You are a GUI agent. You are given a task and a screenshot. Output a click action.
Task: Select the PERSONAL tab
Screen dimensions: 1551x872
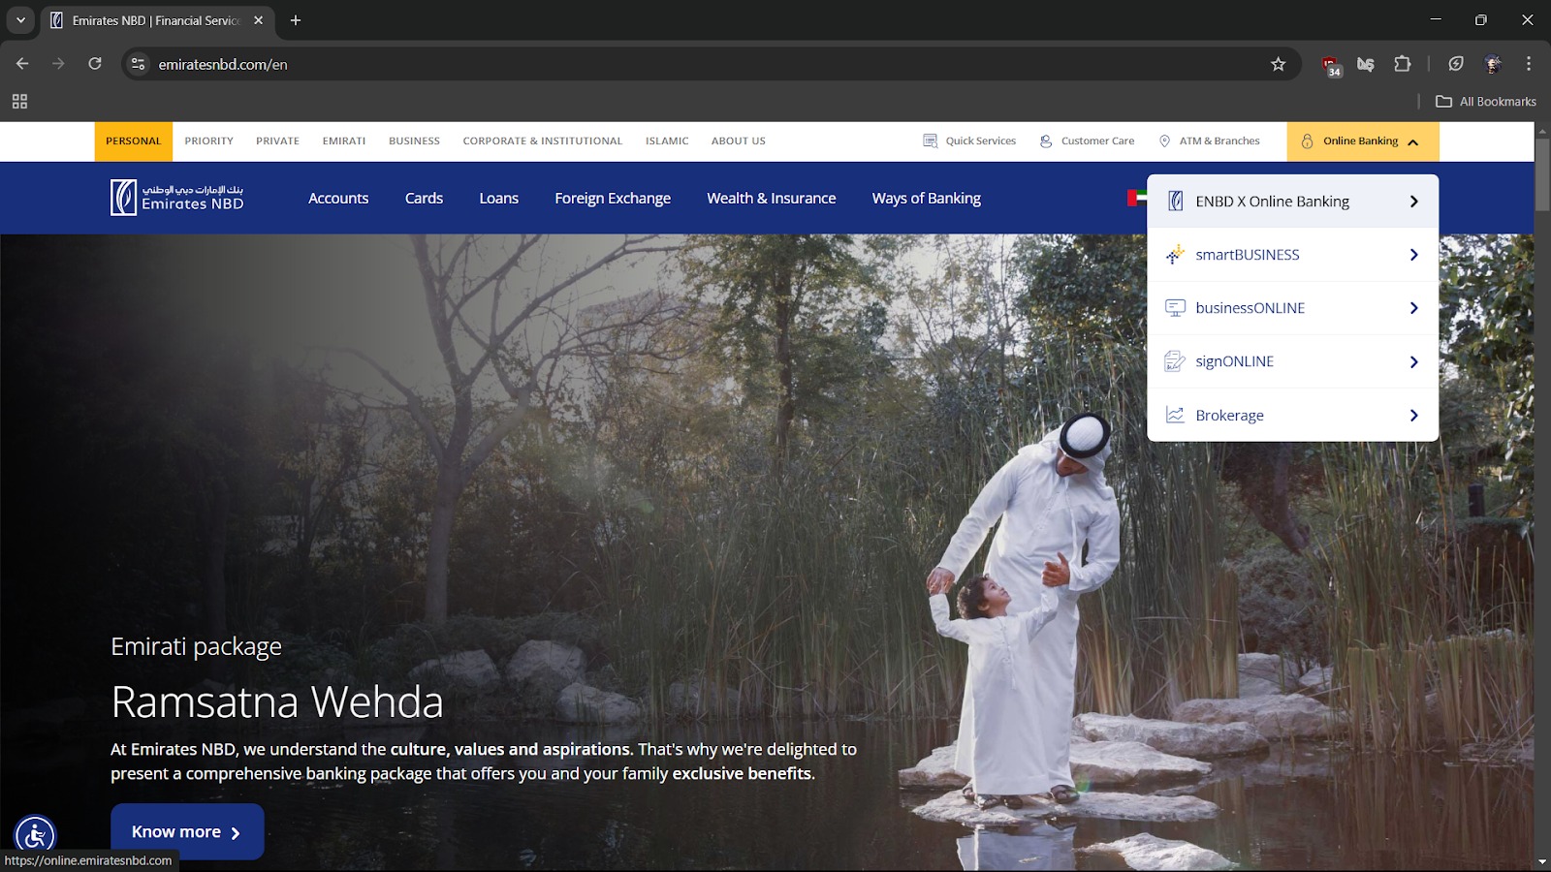click(134, 141)
